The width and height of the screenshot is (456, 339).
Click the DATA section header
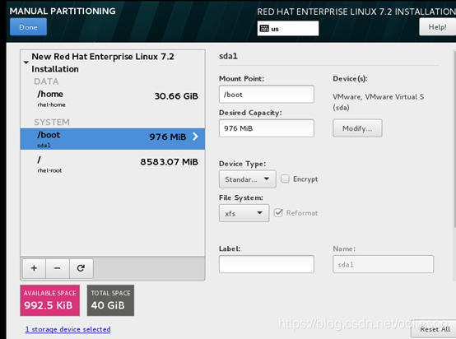pyautogui.click(x=46, y=81)
